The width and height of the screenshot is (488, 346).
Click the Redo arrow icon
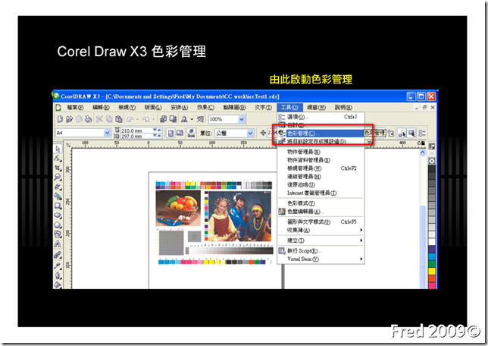click(145, 119)
